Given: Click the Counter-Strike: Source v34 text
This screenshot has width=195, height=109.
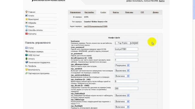Looking at the screenshot, I should pos(95,21).
